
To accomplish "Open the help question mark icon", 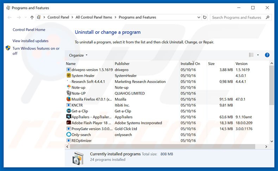I will [267, 55].
